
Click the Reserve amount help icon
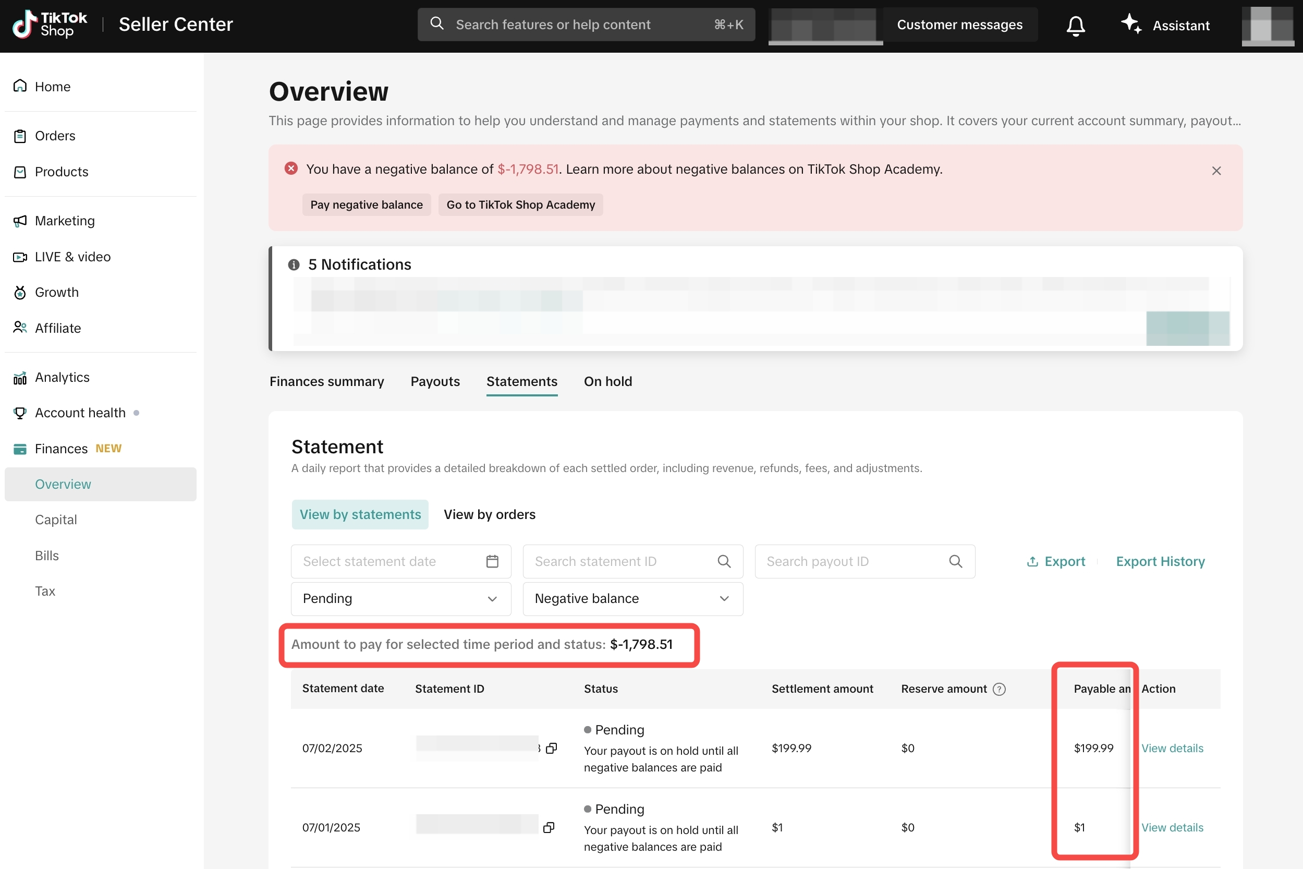coord(999,689)
